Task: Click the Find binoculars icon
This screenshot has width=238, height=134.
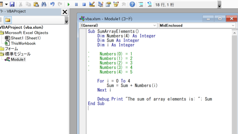Action: pos(44,4)
